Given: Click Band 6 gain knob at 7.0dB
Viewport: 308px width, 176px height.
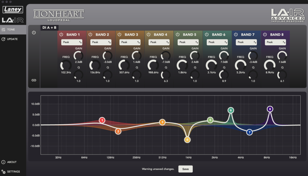Looking at the screenshot, I should 224,56.
